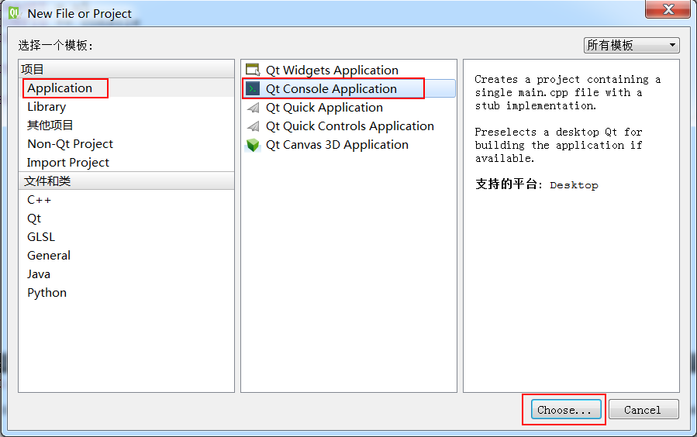The height and width of the screenshot is (437, 697).
Task: Click the Cancel button
Action: [x=644, y=409]
